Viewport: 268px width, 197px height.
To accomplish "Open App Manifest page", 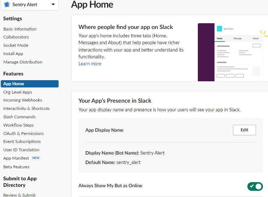I will pos(16,158).
